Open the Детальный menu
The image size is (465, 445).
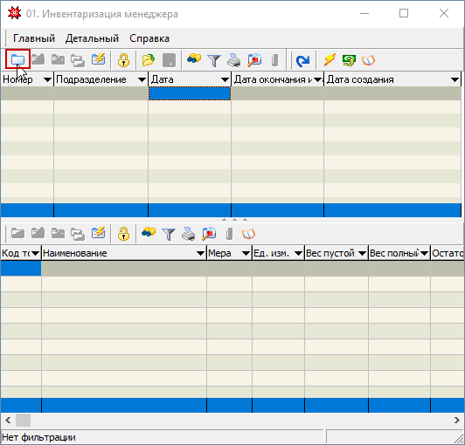[92, 38]
